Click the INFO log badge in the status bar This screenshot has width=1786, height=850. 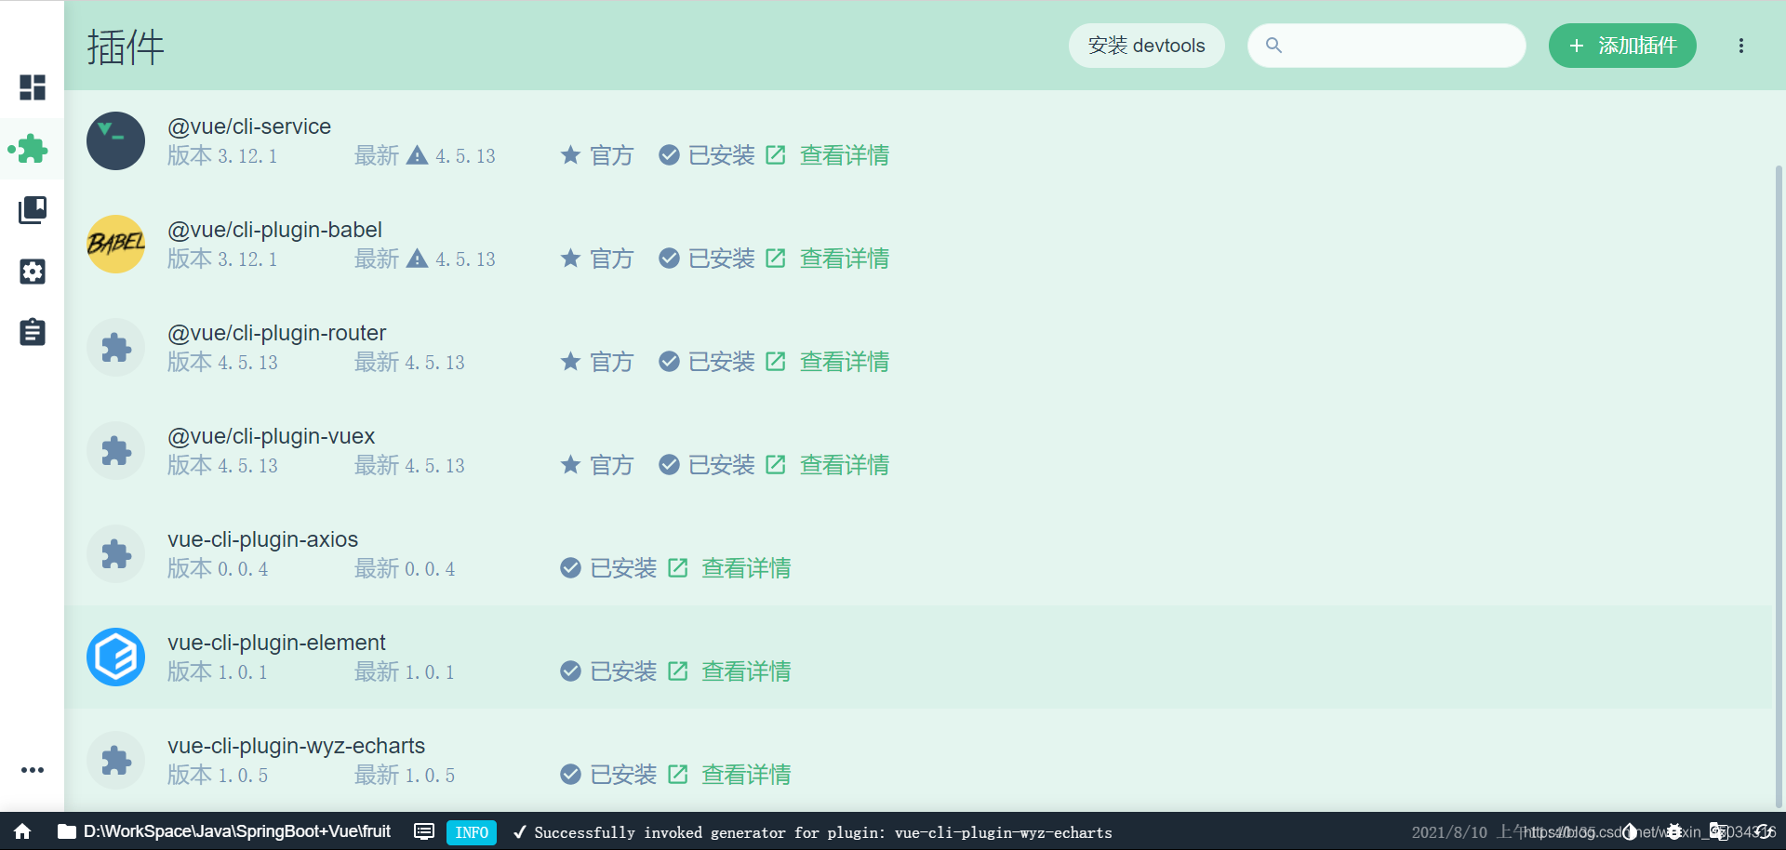(472, 832)
